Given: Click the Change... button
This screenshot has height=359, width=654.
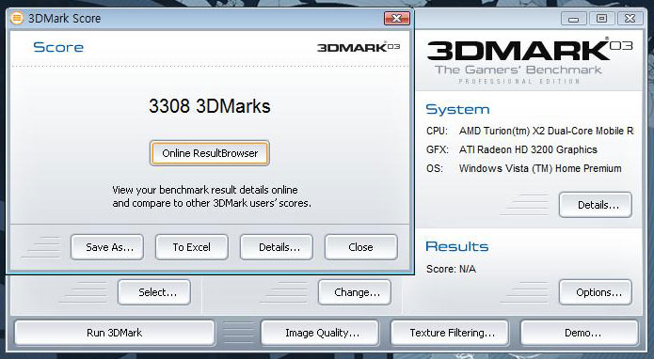Looking at the screenshot, I should [355, 292].
